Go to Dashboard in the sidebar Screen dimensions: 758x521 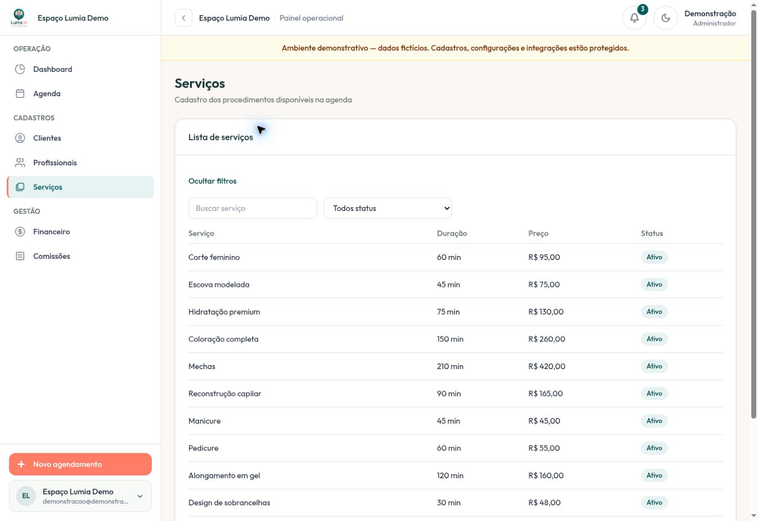(80, 69)
